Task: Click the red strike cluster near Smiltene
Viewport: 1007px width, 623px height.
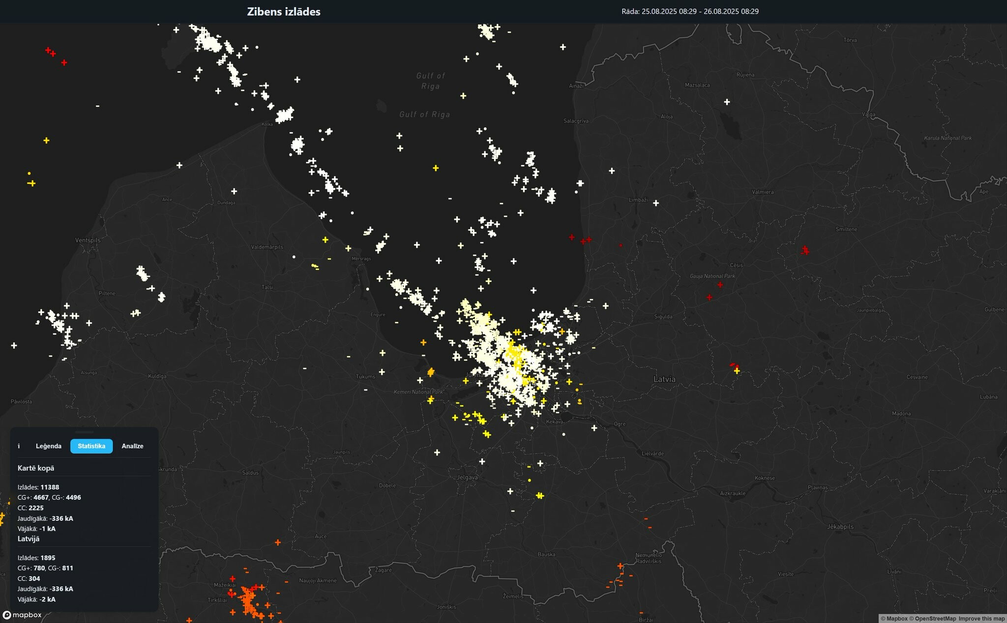Action: tap(805, 251)
